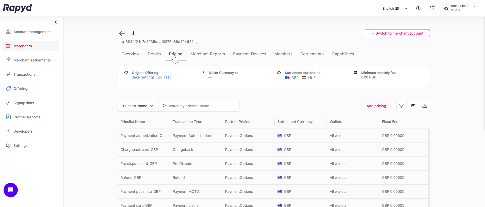Collapse the sidebar with double-chevron icon
Viewport: 485px width, 207px height.
pyautogui.click(x=56, y=22)
